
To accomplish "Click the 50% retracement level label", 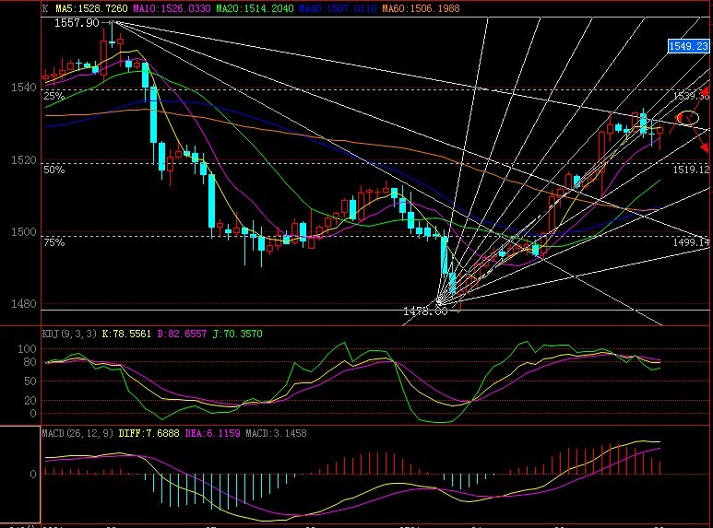I will coord(53,170).
